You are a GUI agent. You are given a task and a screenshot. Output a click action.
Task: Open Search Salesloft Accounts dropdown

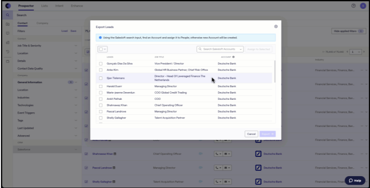tap(220, 49)
